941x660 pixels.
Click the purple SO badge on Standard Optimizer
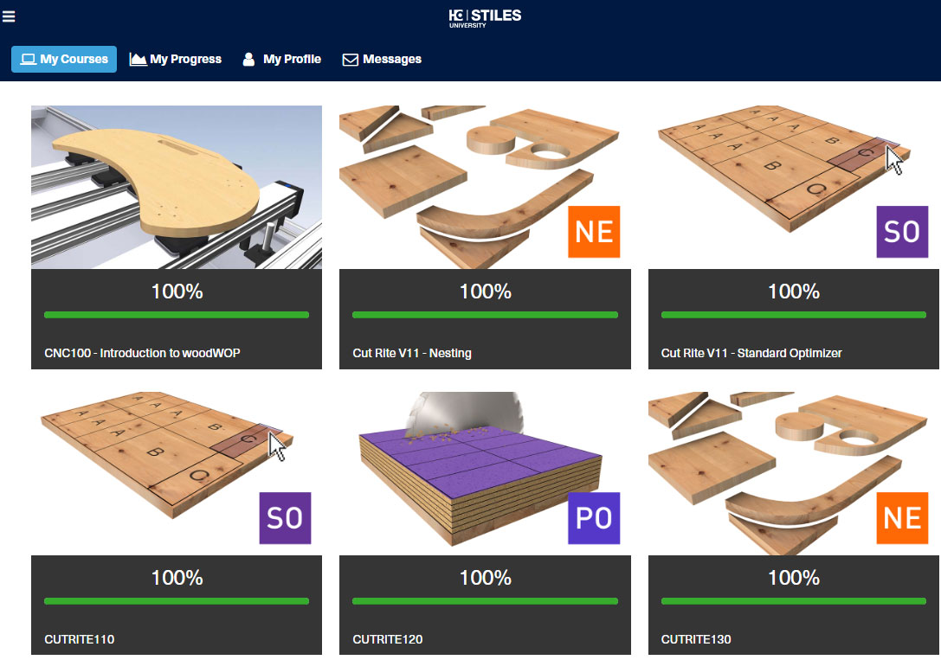(x=902, y=232)
